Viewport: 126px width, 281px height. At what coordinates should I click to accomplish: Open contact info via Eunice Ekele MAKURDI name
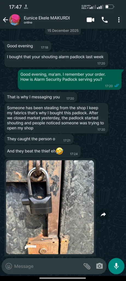[47, 18]
